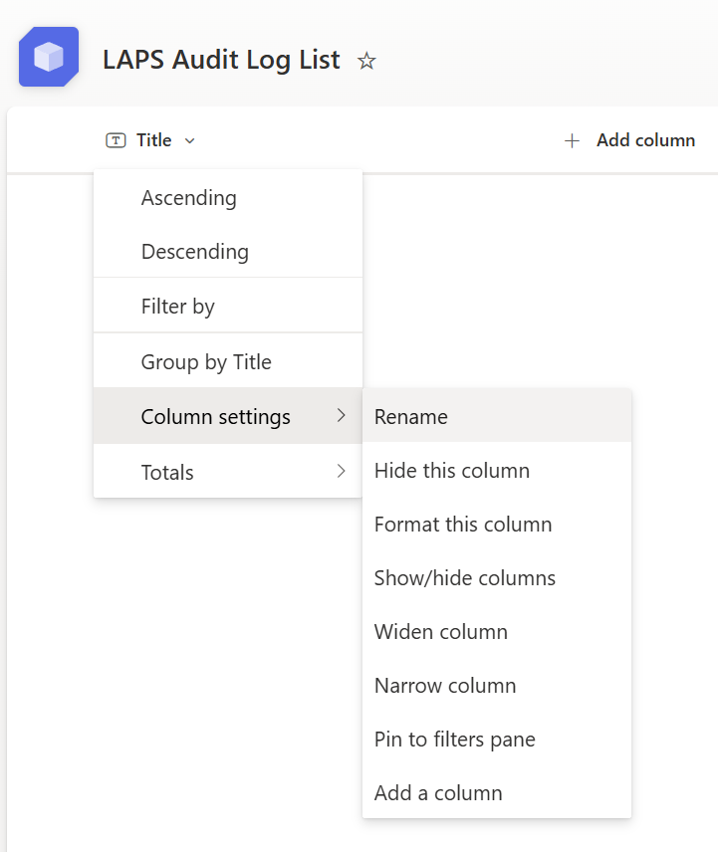Viewport: 718px width, 852px height.
Task: Choose Show/hide columns option
Action: [465, 578]
